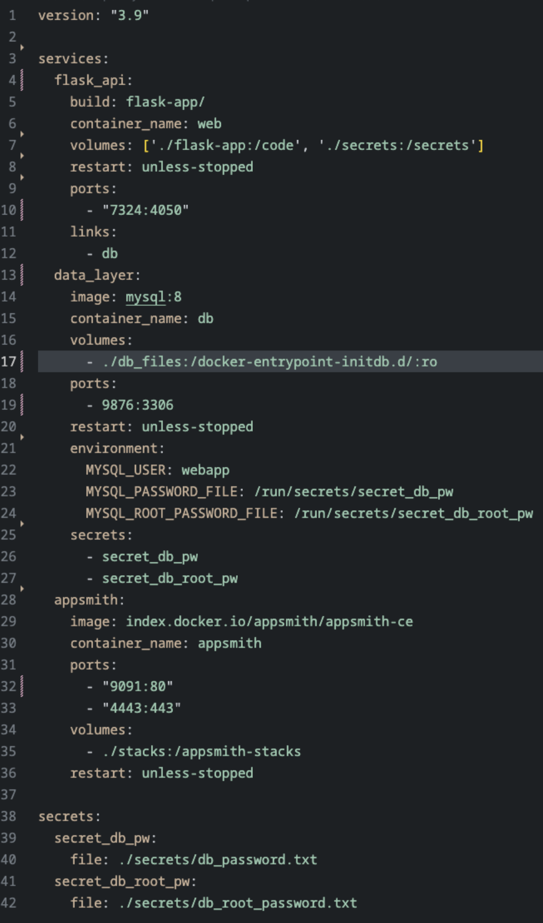Click MYSQL_USER: webapp line
This screenshot has width=543, height=923.
pos(158,470)
